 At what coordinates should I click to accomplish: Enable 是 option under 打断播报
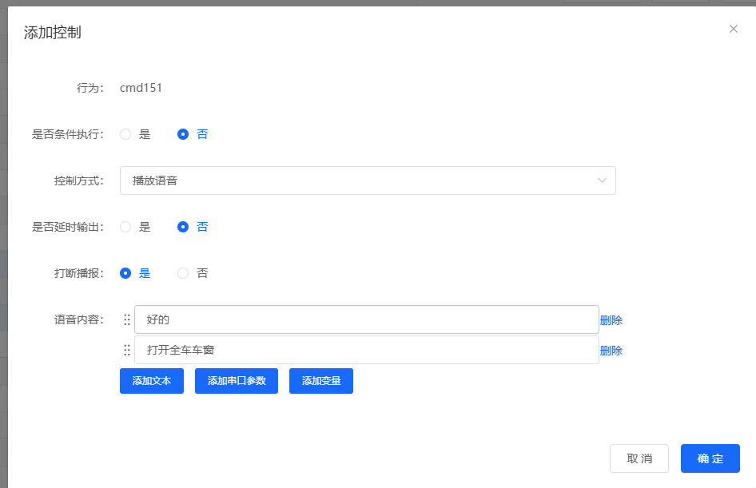125,273
